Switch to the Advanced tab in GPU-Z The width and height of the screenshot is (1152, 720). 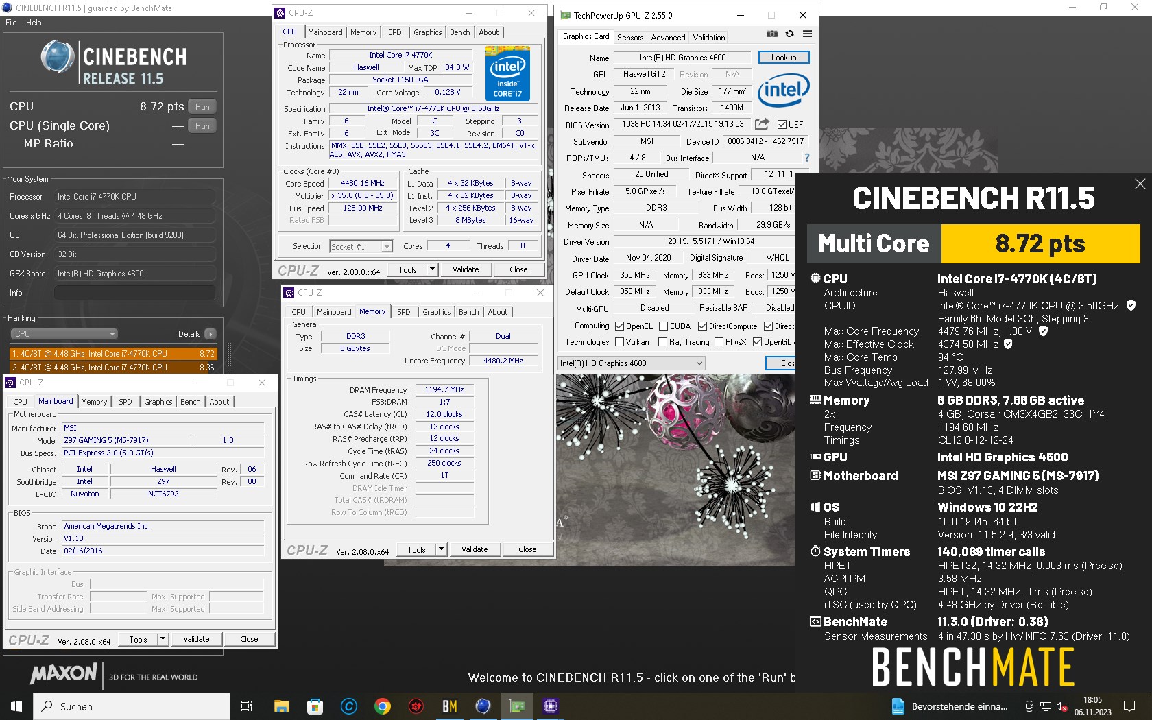point(668,38)
